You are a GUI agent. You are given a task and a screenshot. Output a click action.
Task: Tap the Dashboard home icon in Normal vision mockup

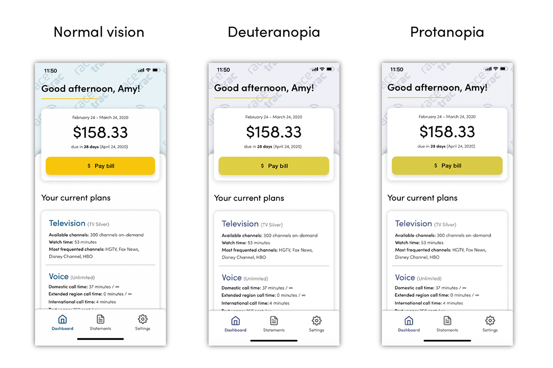pyautogui.click(x=62, y=319)
